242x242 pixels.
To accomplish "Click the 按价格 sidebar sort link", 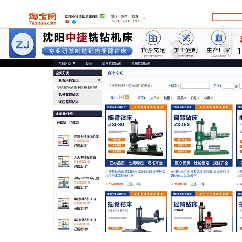I will (x=82, y=87).
